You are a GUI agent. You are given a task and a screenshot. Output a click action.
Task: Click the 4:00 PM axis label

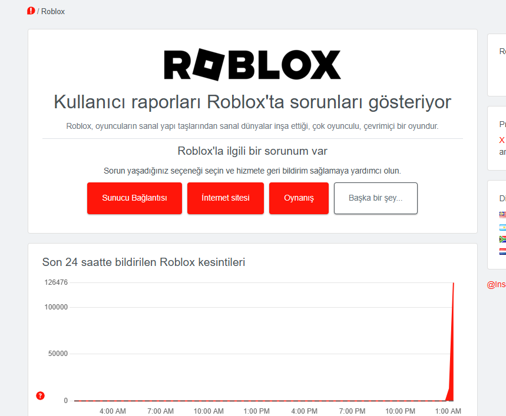tap(305, 411)
